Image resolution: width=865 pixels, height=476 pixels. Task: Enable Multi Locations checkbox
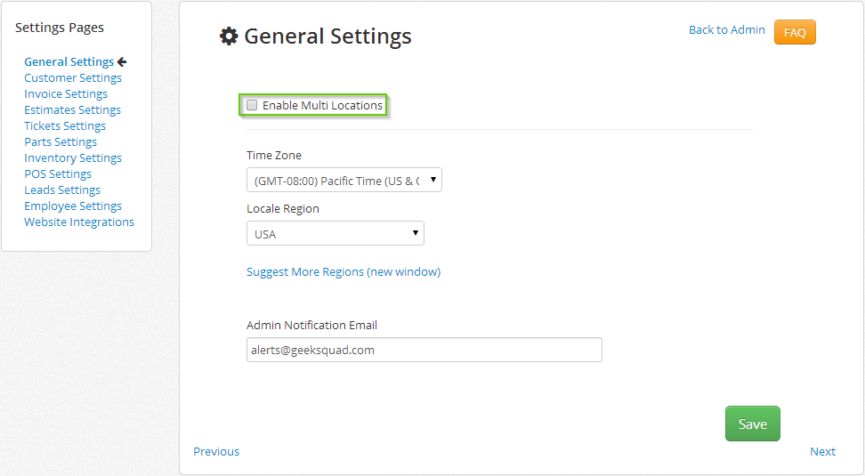pyautogui.click(x=252, y=105)
